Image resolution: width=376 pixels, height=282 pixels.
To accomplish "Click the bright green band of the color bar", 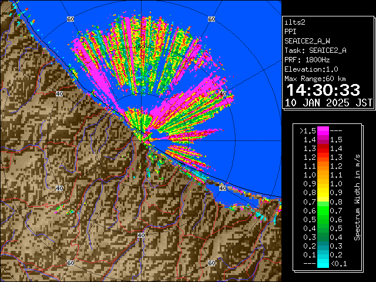I will [x=323, y=210].
